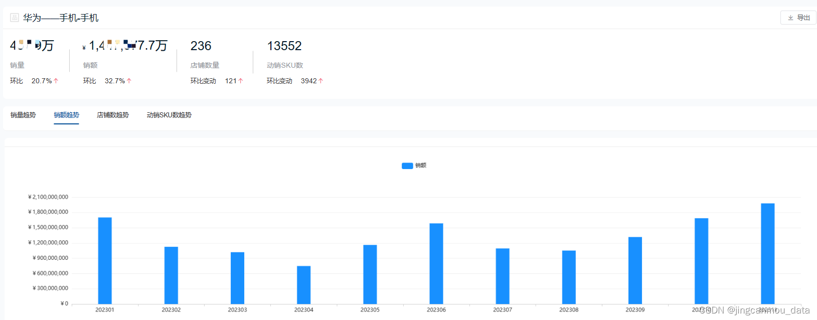Image resolution: width=817 pixels, height=320 pixels.
Task: Click the 236 store count value
Action: pyautogui.click(x=201, y=46)
